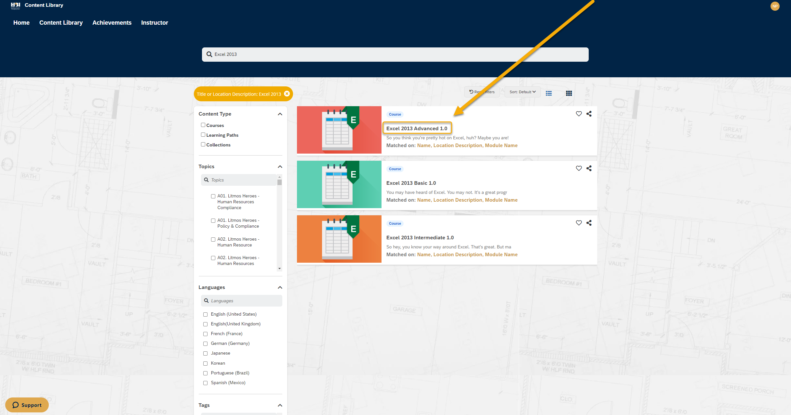
Task: Go to the Instructor menu
Action: (x=154, y=23)
